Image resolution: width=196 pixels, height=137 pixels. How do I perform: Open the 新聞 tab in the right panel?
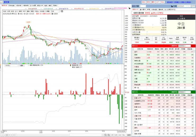point(149,10)
